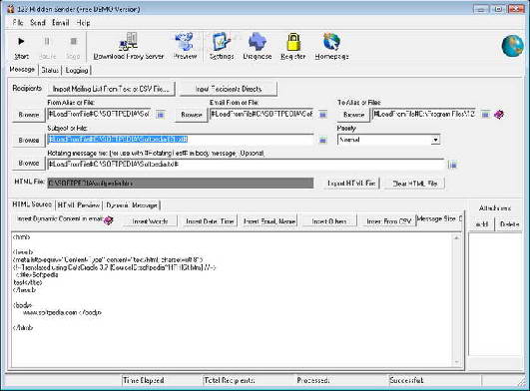Click inside the HTML source editor

[x=232, y=300]
